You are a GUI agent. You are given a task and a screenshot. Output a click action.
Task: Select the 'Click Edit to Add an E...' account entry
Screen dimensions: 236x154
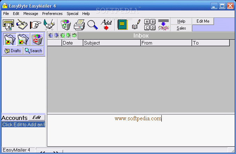coord(23,124)
